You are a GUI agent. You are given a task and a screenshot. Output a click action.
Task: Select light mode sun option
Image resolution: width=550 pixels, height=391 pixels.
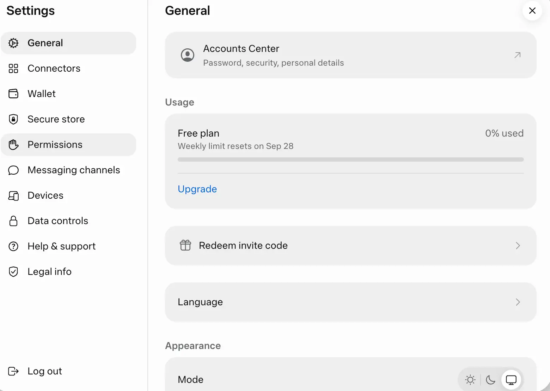[470, 380]
